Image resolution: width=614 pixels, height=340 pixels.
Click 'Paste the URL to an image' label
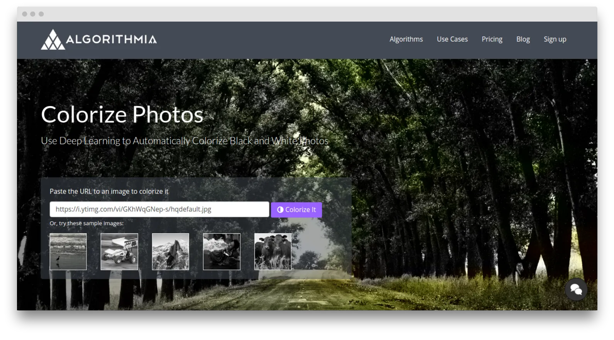point(109,191)
